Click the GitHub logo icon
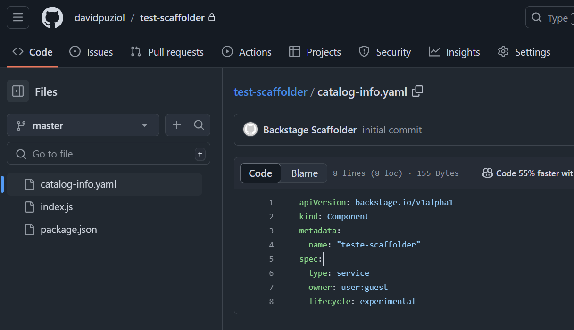The height and width of the screenshot is (330, 574). pos(52,18)
